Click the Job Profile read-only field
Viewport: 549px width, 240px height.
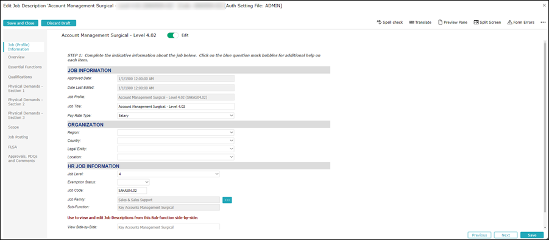coord(175,97)
